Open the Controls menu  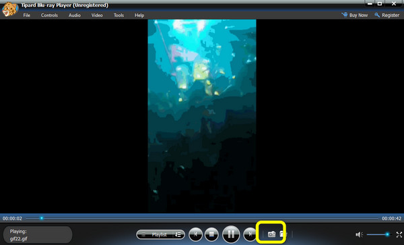point(49,16)
